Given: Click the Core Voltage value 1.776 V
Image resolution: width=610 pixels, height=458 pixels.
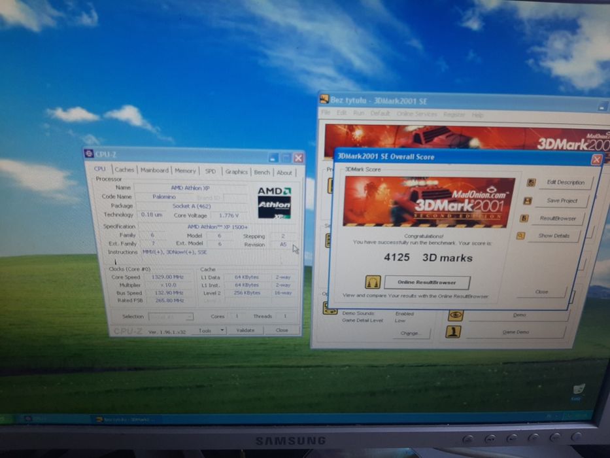Looking at the screenshot, I should (229, 215).
